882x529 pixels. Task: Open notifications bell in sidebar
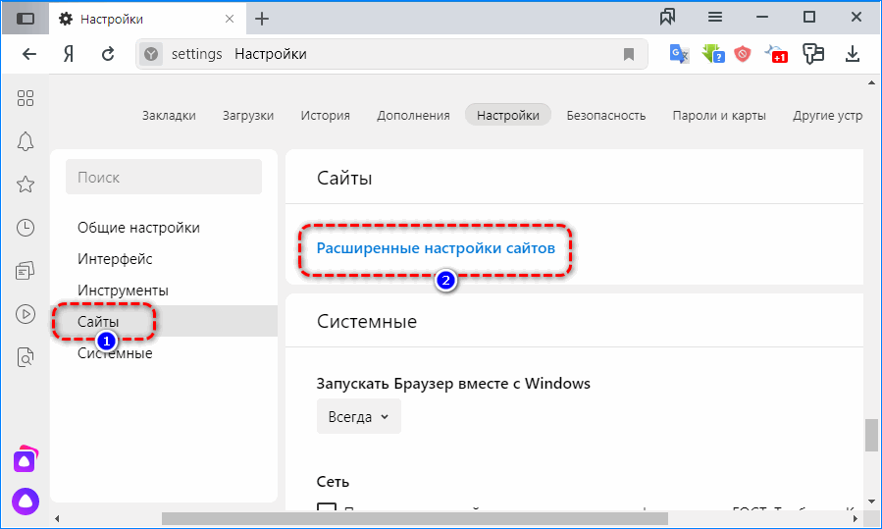click(26, 141)
